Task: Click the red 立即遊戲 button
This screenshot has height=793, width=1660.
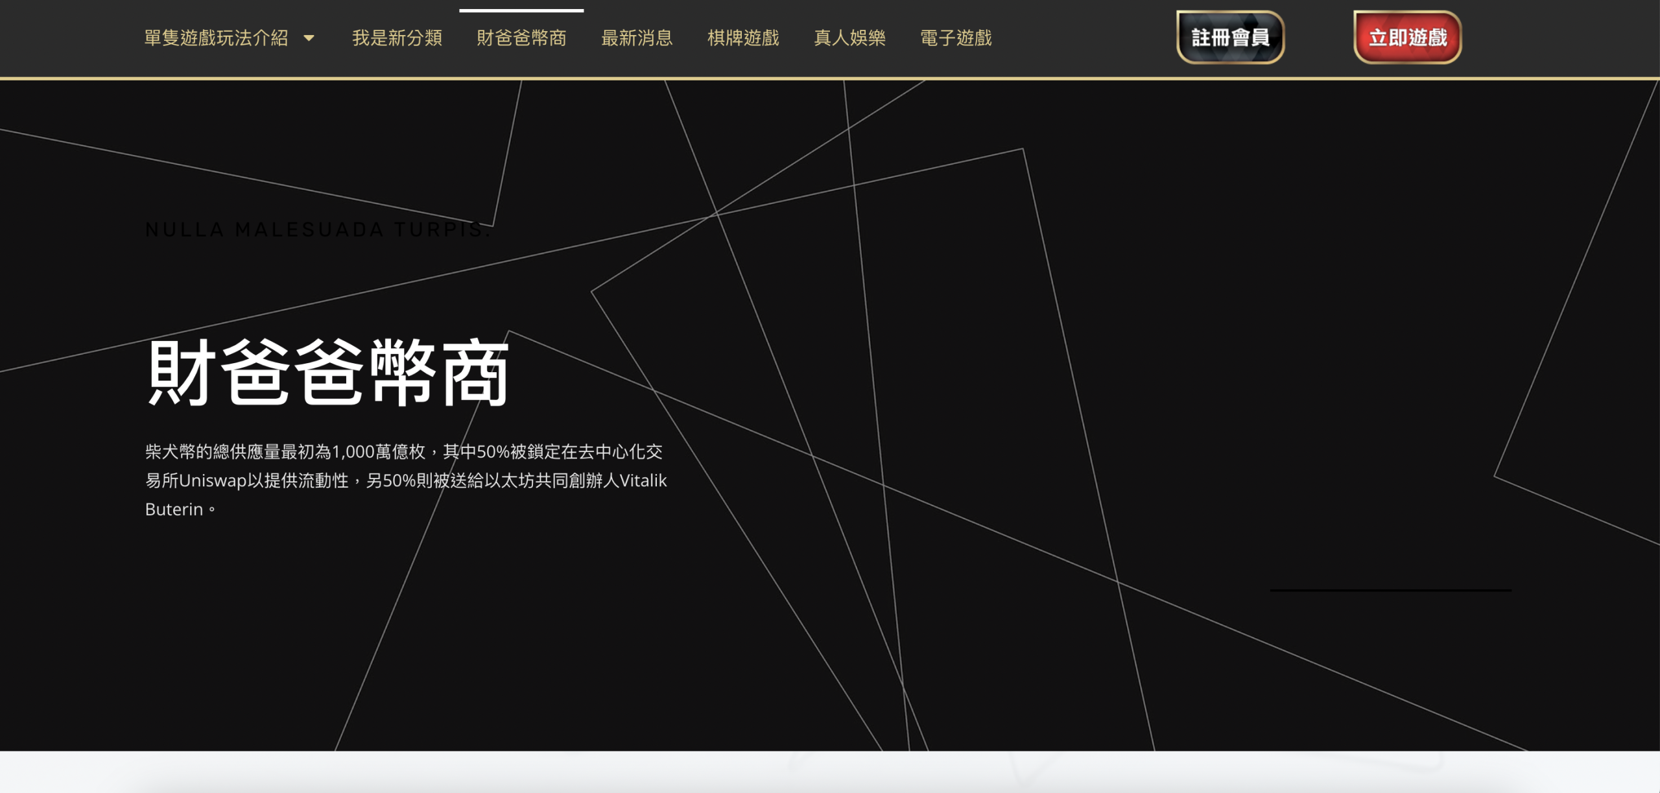Action: [x=1407, y=38]
